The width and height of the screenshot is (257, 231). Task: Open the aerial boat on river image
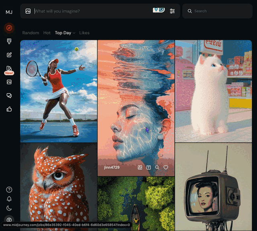[x=136, y=204]
